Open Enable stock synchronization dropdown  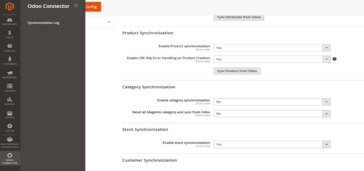[x=272, y=144]
